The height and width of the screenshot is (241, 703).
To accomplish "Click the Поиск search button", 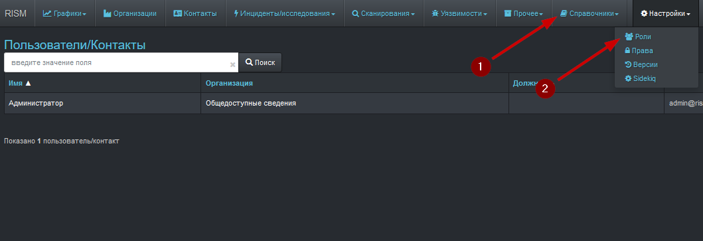I will tap(260, 62).
